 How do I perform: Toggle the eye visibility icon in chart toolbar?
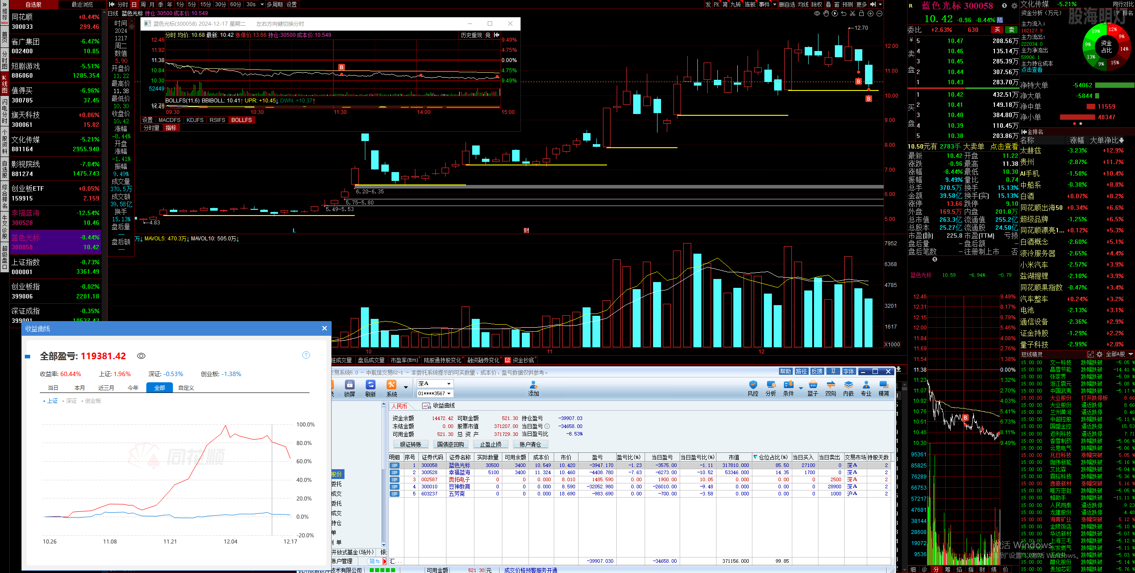817,14
